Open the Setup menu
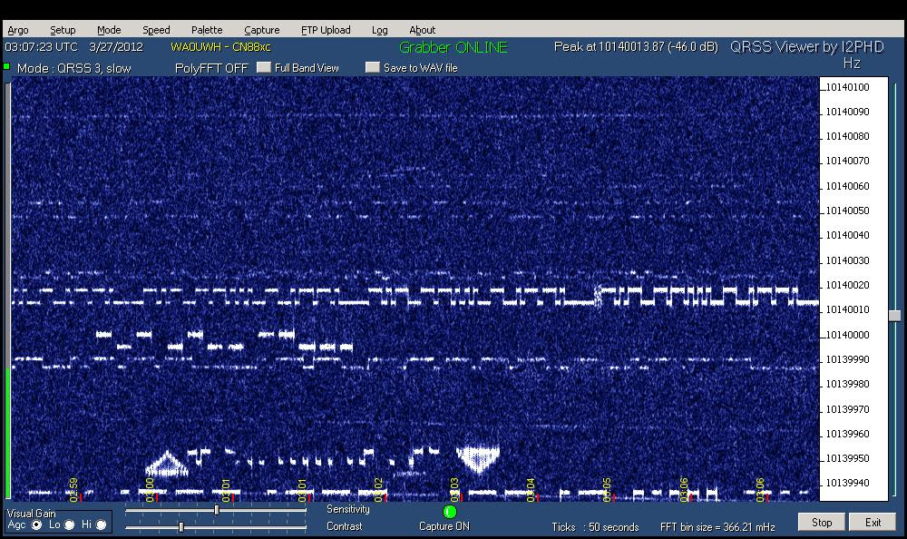Screen dimensions: 907x539 [x=63, y=30]
